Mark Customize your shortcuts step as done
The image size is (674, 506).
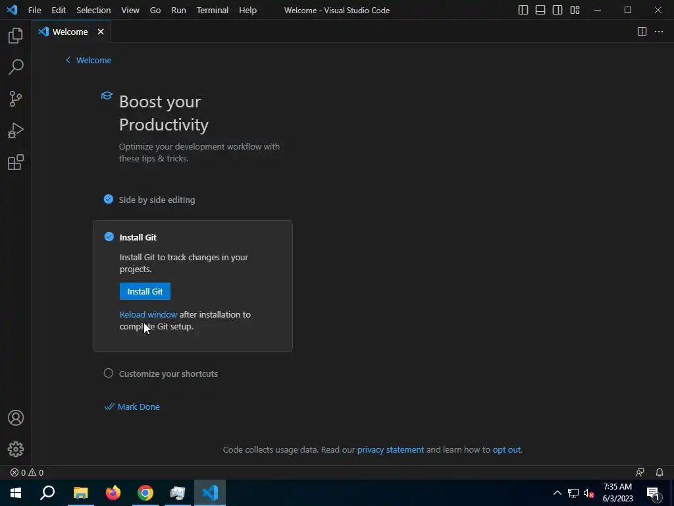pos(109,373)
